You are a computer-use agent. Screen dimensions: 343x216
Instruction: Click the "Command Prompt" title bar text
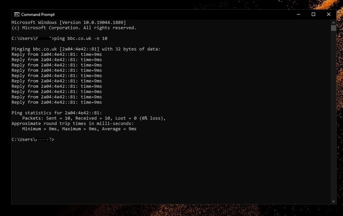[38, 14]
